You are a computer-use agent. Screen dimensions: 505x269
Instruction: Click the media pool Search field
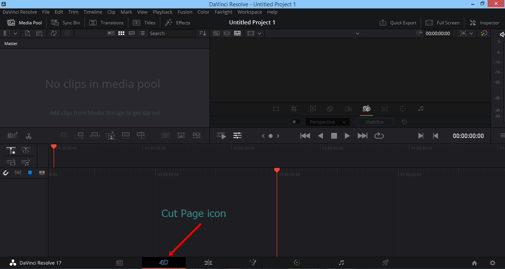coord(172,33)
